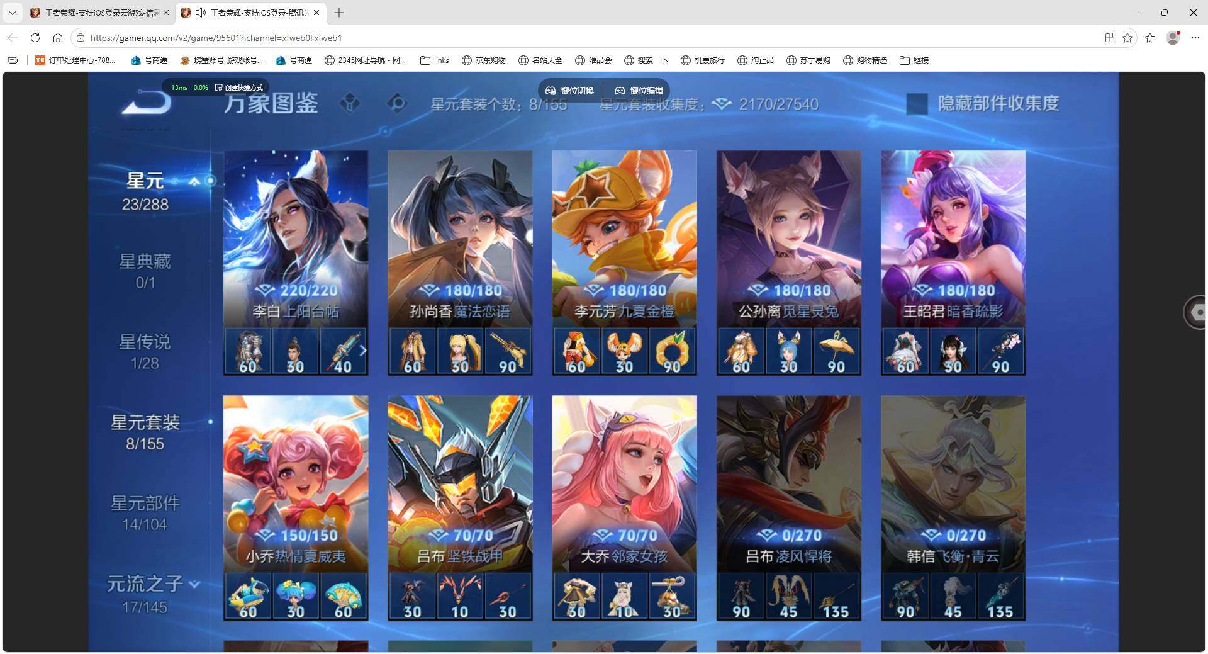Click the cube icon beside 万象图鉴 title
The height and width of the screenshot is (654, 1208).
tap(350, 103)
